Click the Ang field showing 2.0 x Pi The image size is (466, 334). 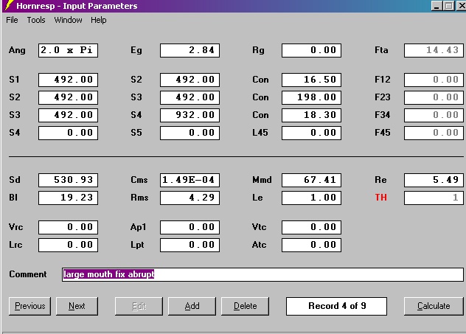point(68,50)
